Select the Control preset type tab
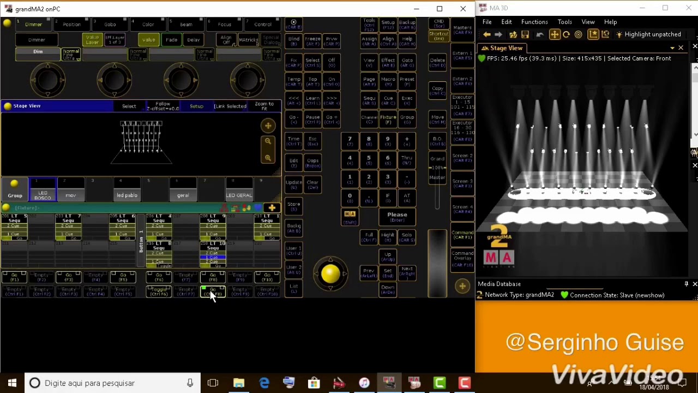 pyautogui.click(x=262, y=25)
